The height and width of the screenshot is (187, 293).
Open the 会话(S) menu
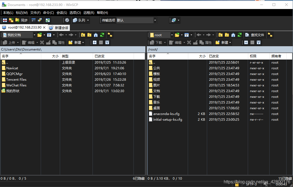[x=62, y=13]
